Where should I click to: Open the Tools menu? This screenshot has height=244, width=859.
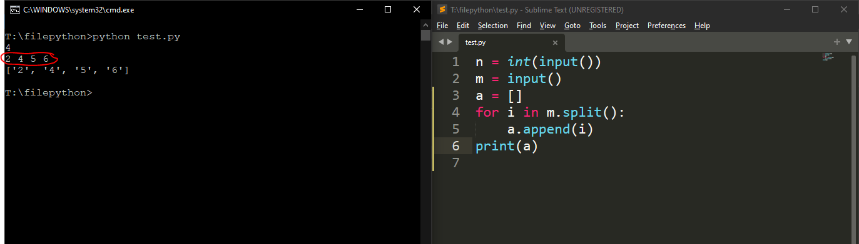tap(598, 26)
